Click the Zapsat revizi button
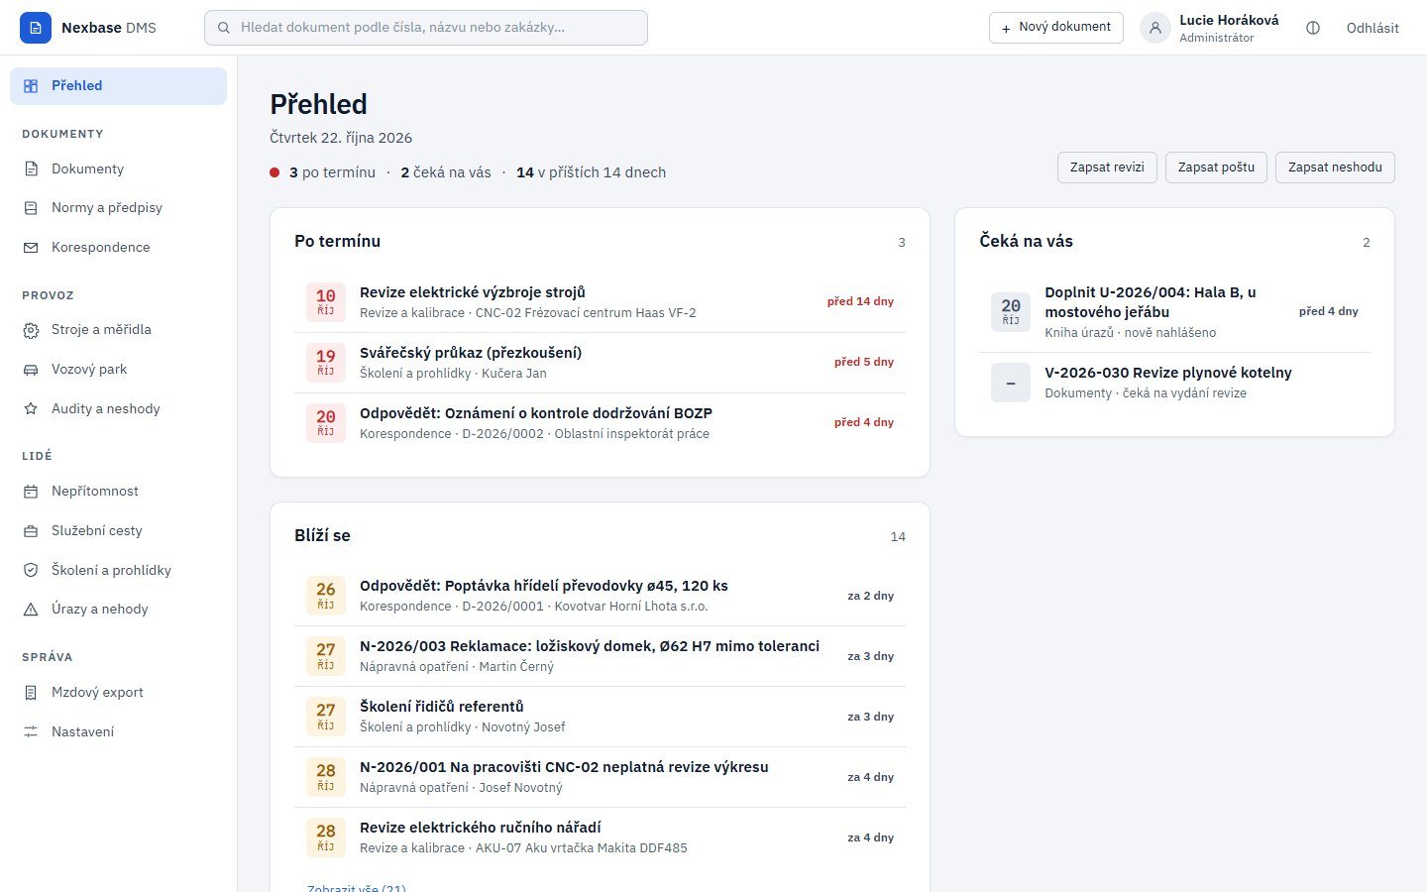This screenshot has height=892, width=1427. 1107,167
